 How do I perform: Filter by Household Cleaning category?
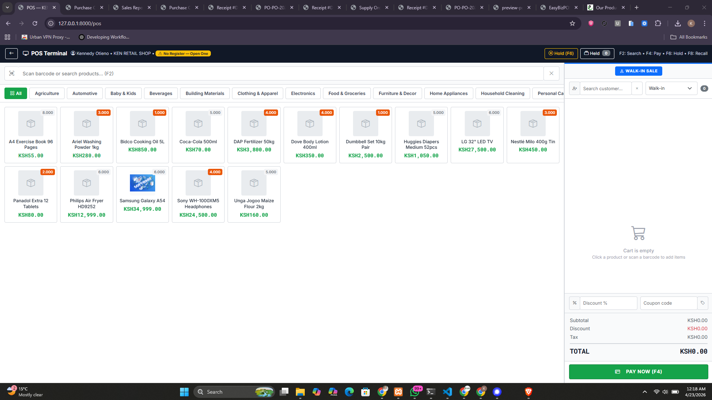[503, 94]
